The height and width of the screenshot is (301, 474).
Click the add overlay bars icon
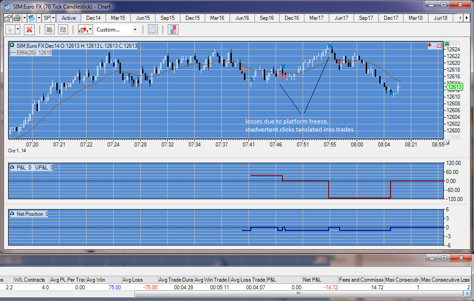click(x=63, y=30)
